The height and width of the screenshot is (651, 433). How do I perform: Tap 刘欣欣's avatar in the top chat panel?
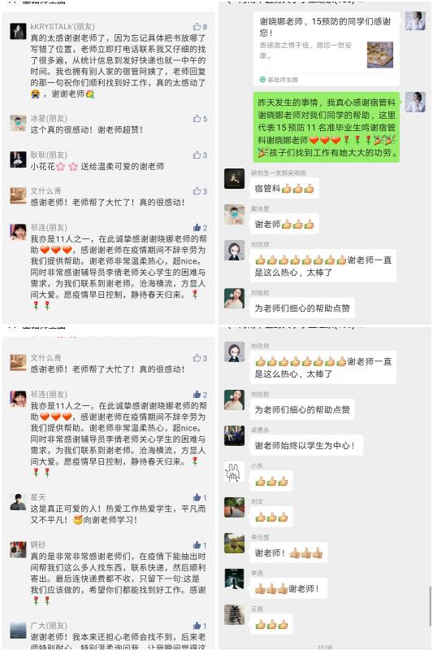click(234, 251)
